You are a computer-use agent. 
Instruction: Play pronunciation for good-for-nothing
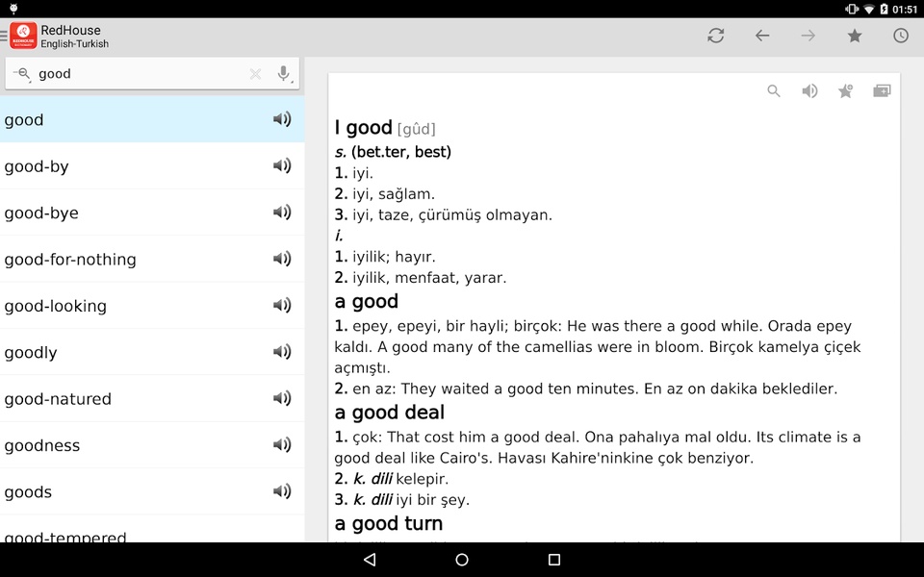point(282,259)
